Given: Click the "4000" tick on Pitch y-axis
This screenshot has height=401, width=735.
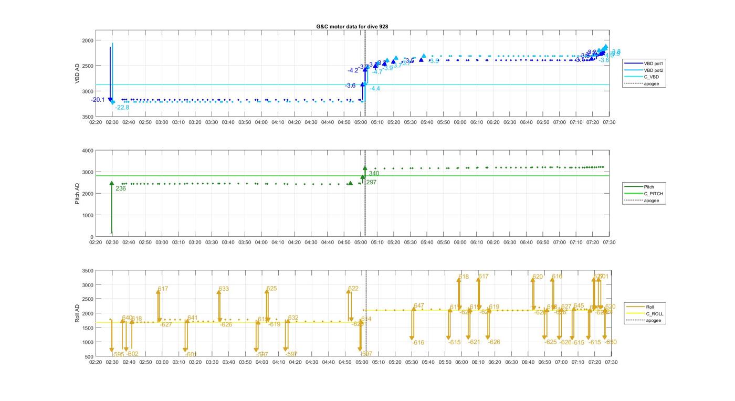Looking at the screenshot, I should pos(87,151).
